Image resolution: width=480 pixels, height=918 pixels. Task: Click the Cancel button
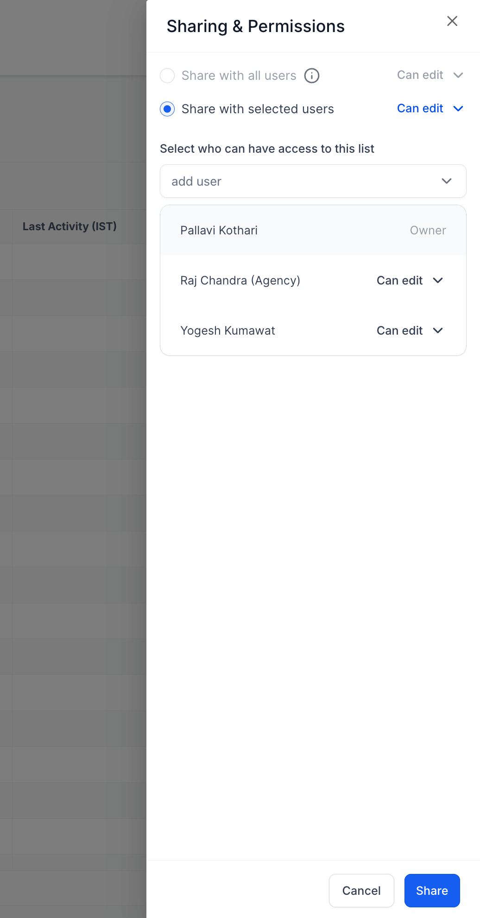click(361, 890)
